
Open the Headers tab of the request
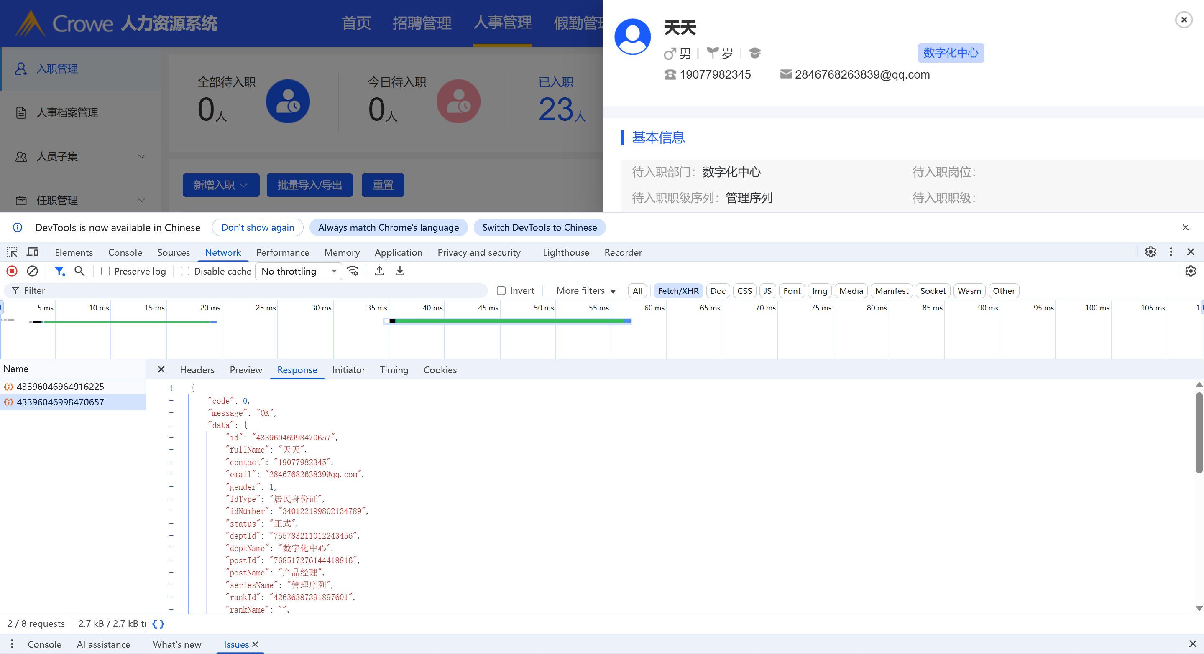click(197, 369)
